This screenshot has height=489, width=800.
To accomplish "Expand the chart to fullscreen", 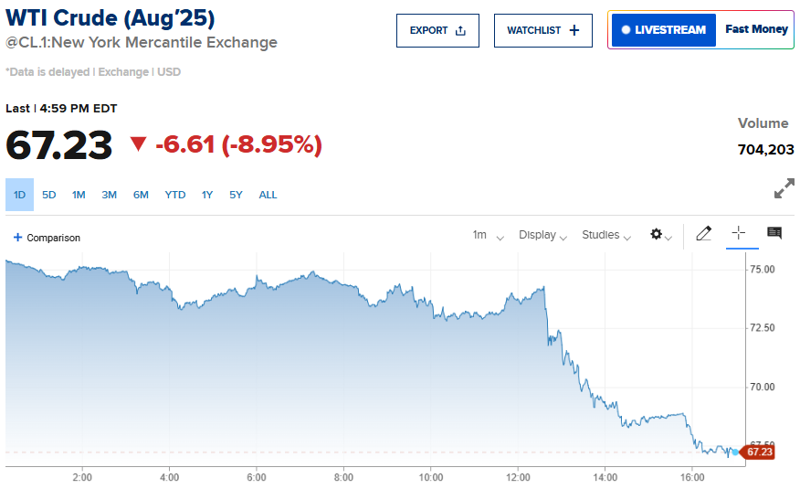I will pos(784,189).
